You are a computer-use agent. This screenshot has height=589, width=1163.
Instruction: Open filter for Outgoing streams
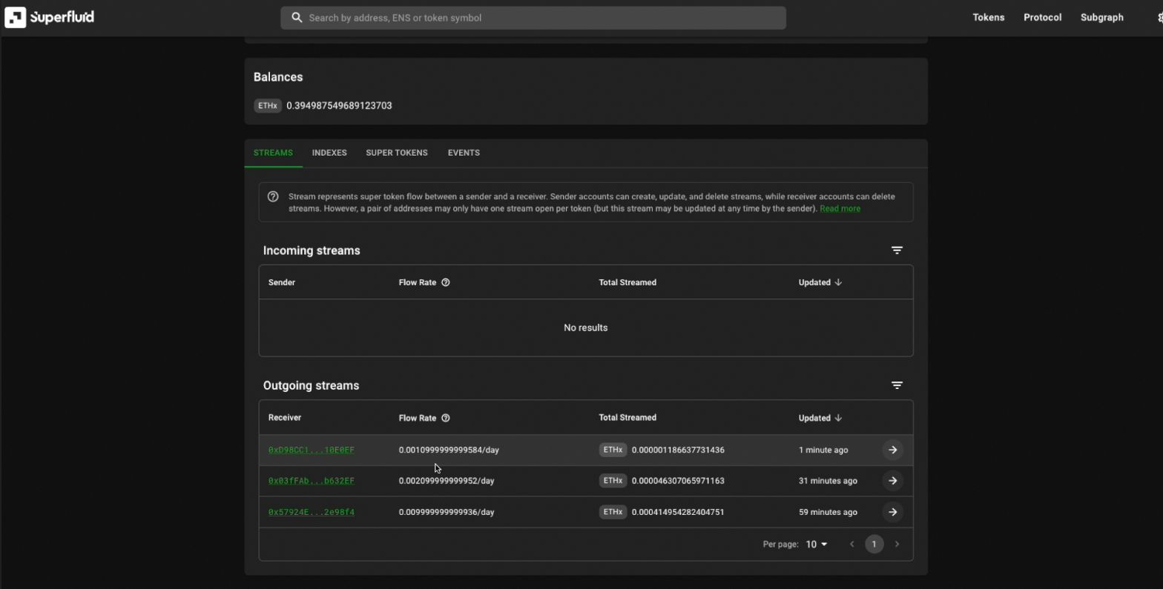897,385
